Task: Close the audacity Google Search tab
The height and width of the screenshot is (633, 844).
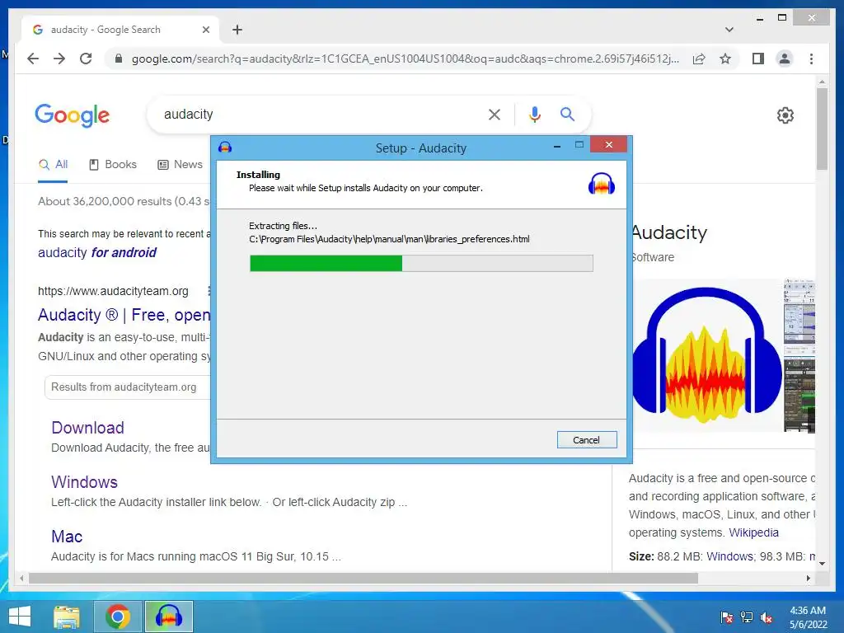Action: [205, 30]
